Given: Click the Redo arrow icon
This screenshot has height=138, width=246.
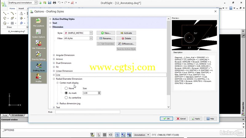Looking at the screenshot, I should (65, 3).
